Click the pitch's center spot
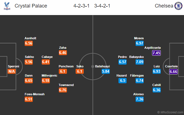Screen dimensions: 184x115 click(92, 66)
